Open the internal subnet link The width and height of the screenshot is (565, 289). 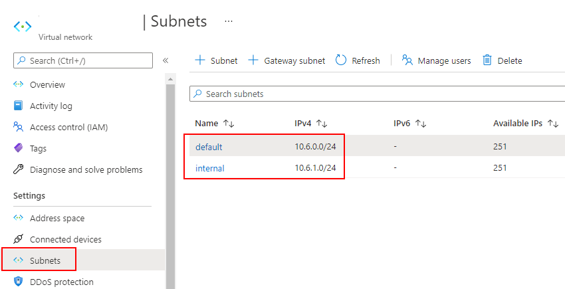[x=209, y=168]
